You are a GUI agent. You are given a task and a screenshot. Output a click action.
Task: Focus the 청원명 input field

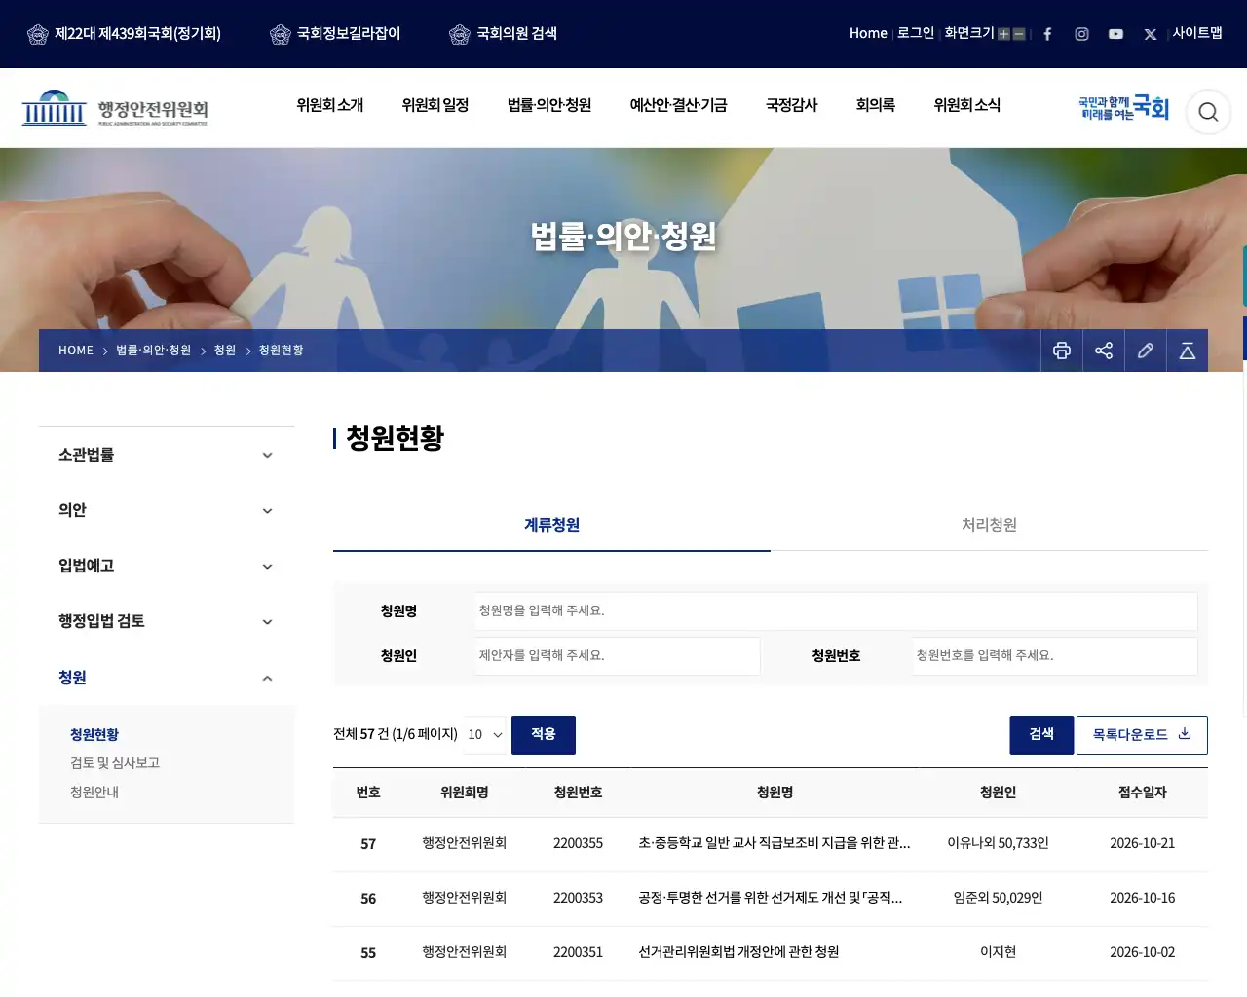pos(836,611)
